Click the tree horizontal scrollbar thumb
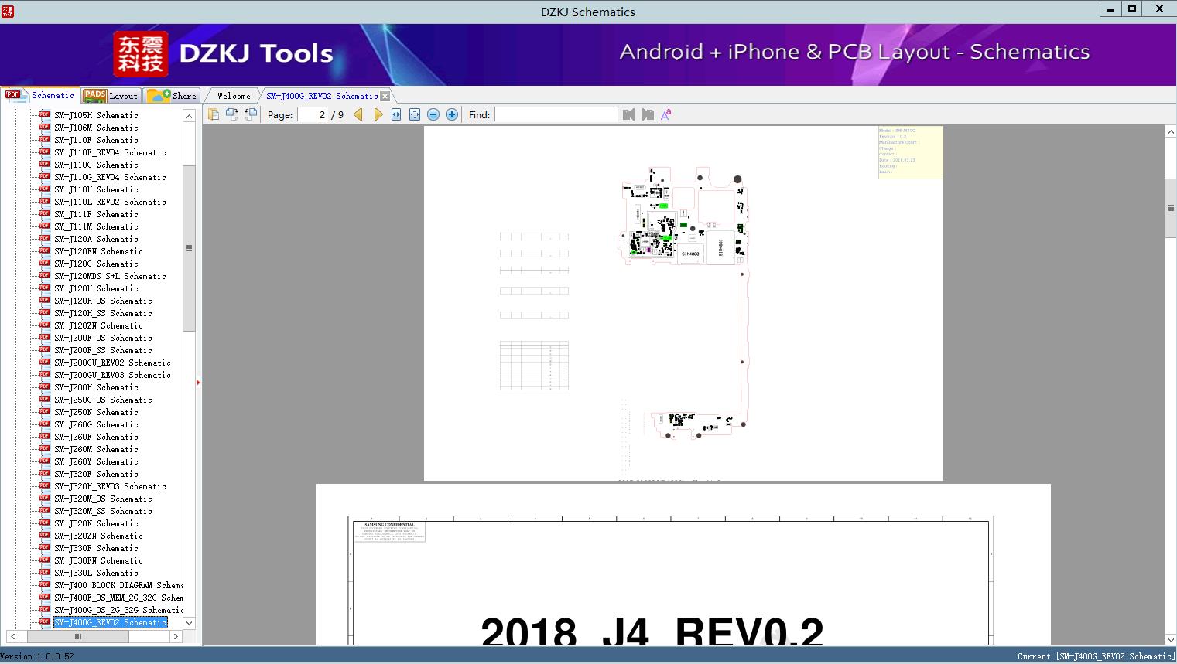 click(78, 637)
